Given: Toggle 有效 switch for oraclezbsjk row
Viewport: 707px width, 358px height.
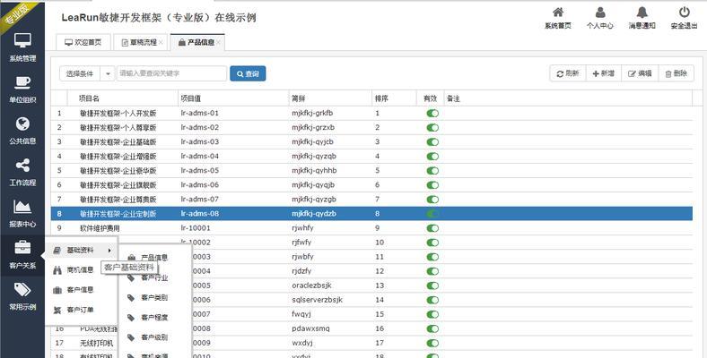Looking at the screenshot, I should coord(432,286).
